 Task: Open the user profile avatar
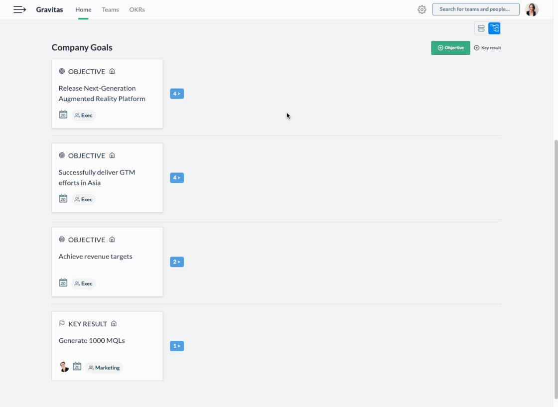click(532, 9)
